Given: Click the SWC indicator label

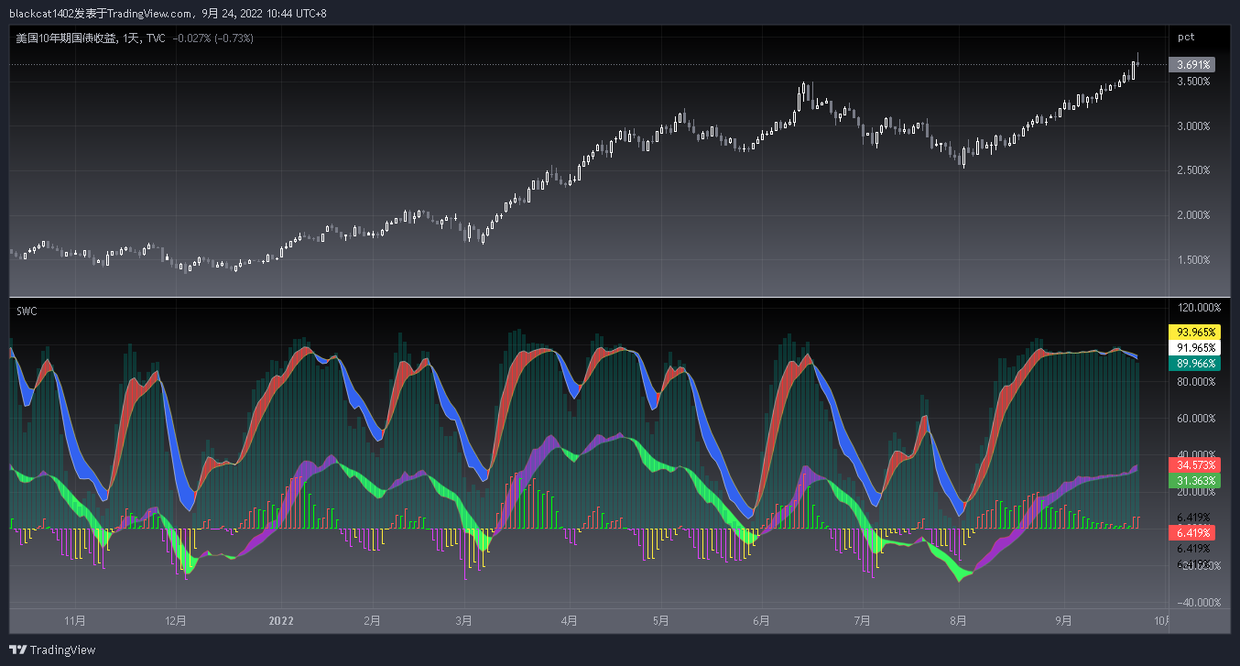Looking at the screenshot, I should point(27,311).
